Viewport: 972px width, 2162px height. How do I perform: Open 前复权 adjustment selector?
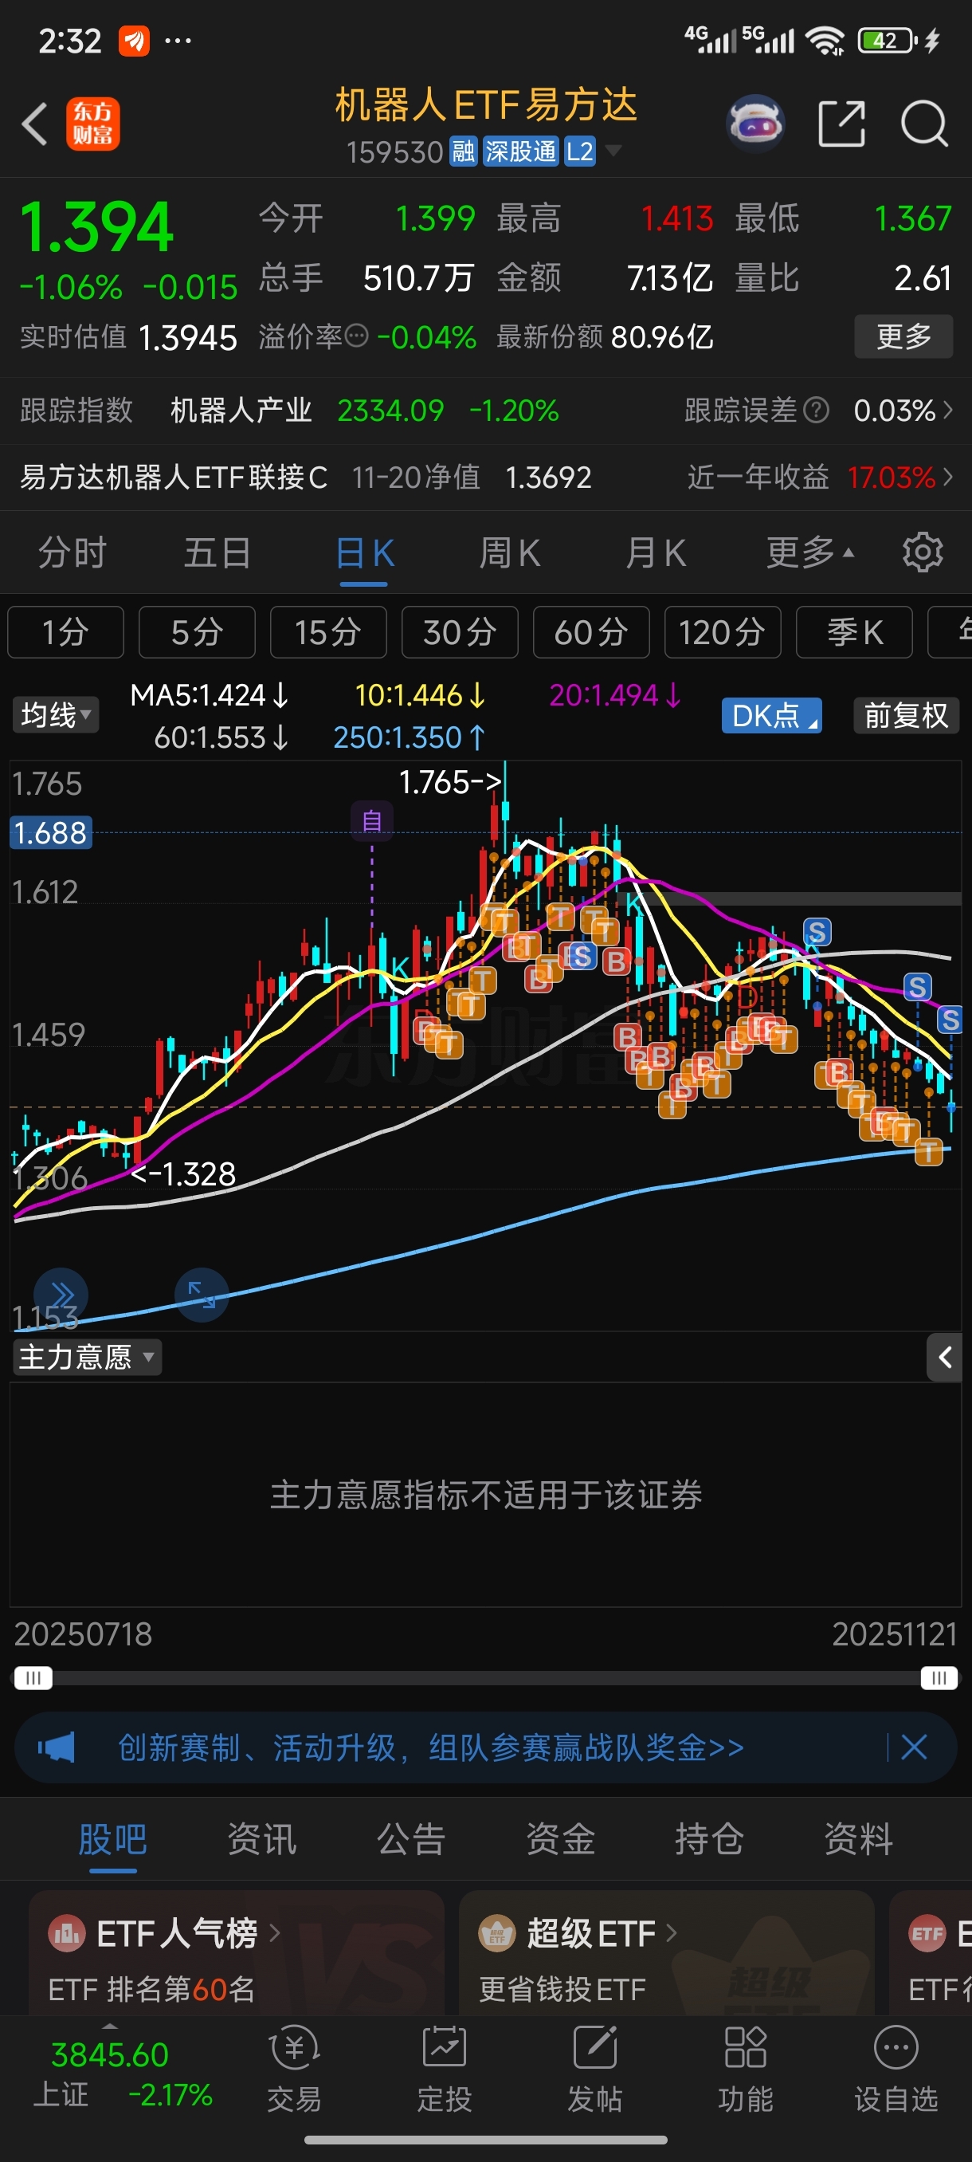(x=906, y=716)
